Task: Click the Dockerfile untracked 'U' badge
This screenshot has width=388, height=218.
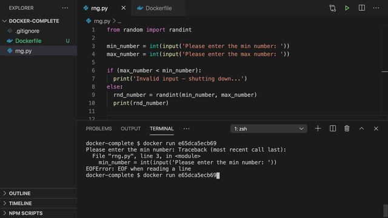Action: click(x=67, y=41)
